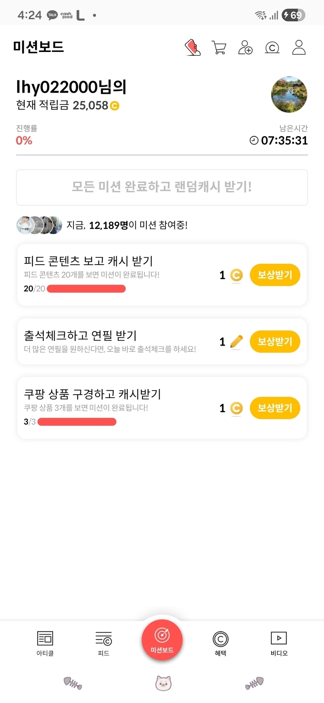Switch to the 피드 tab

(103, 643)
